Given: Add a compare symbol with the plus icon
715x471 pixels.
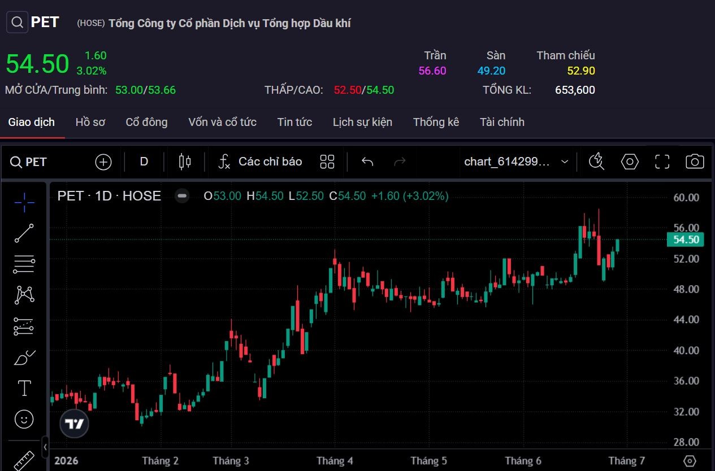Looking at the screenshot, I should coord(103,162).
